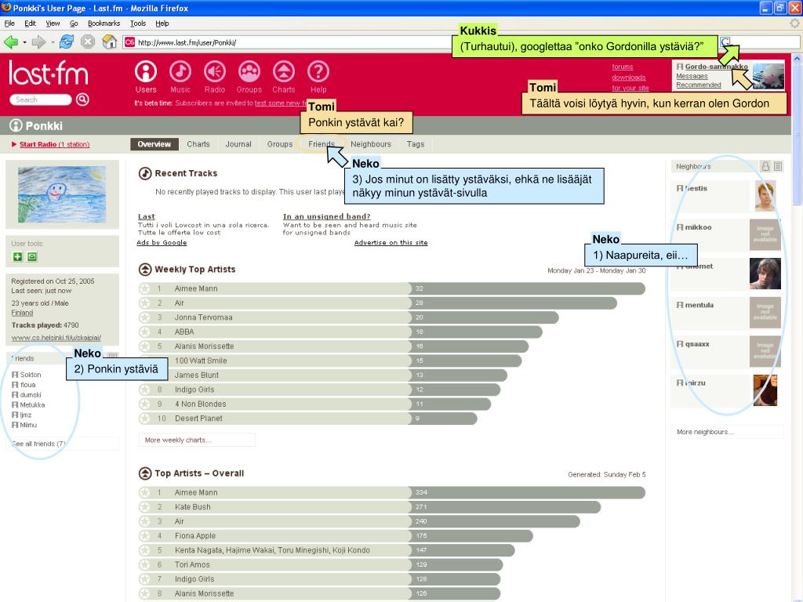The width and height of the screenshot is (803, 602).
Task: Open the Go menu
Action: click(74, 24)
